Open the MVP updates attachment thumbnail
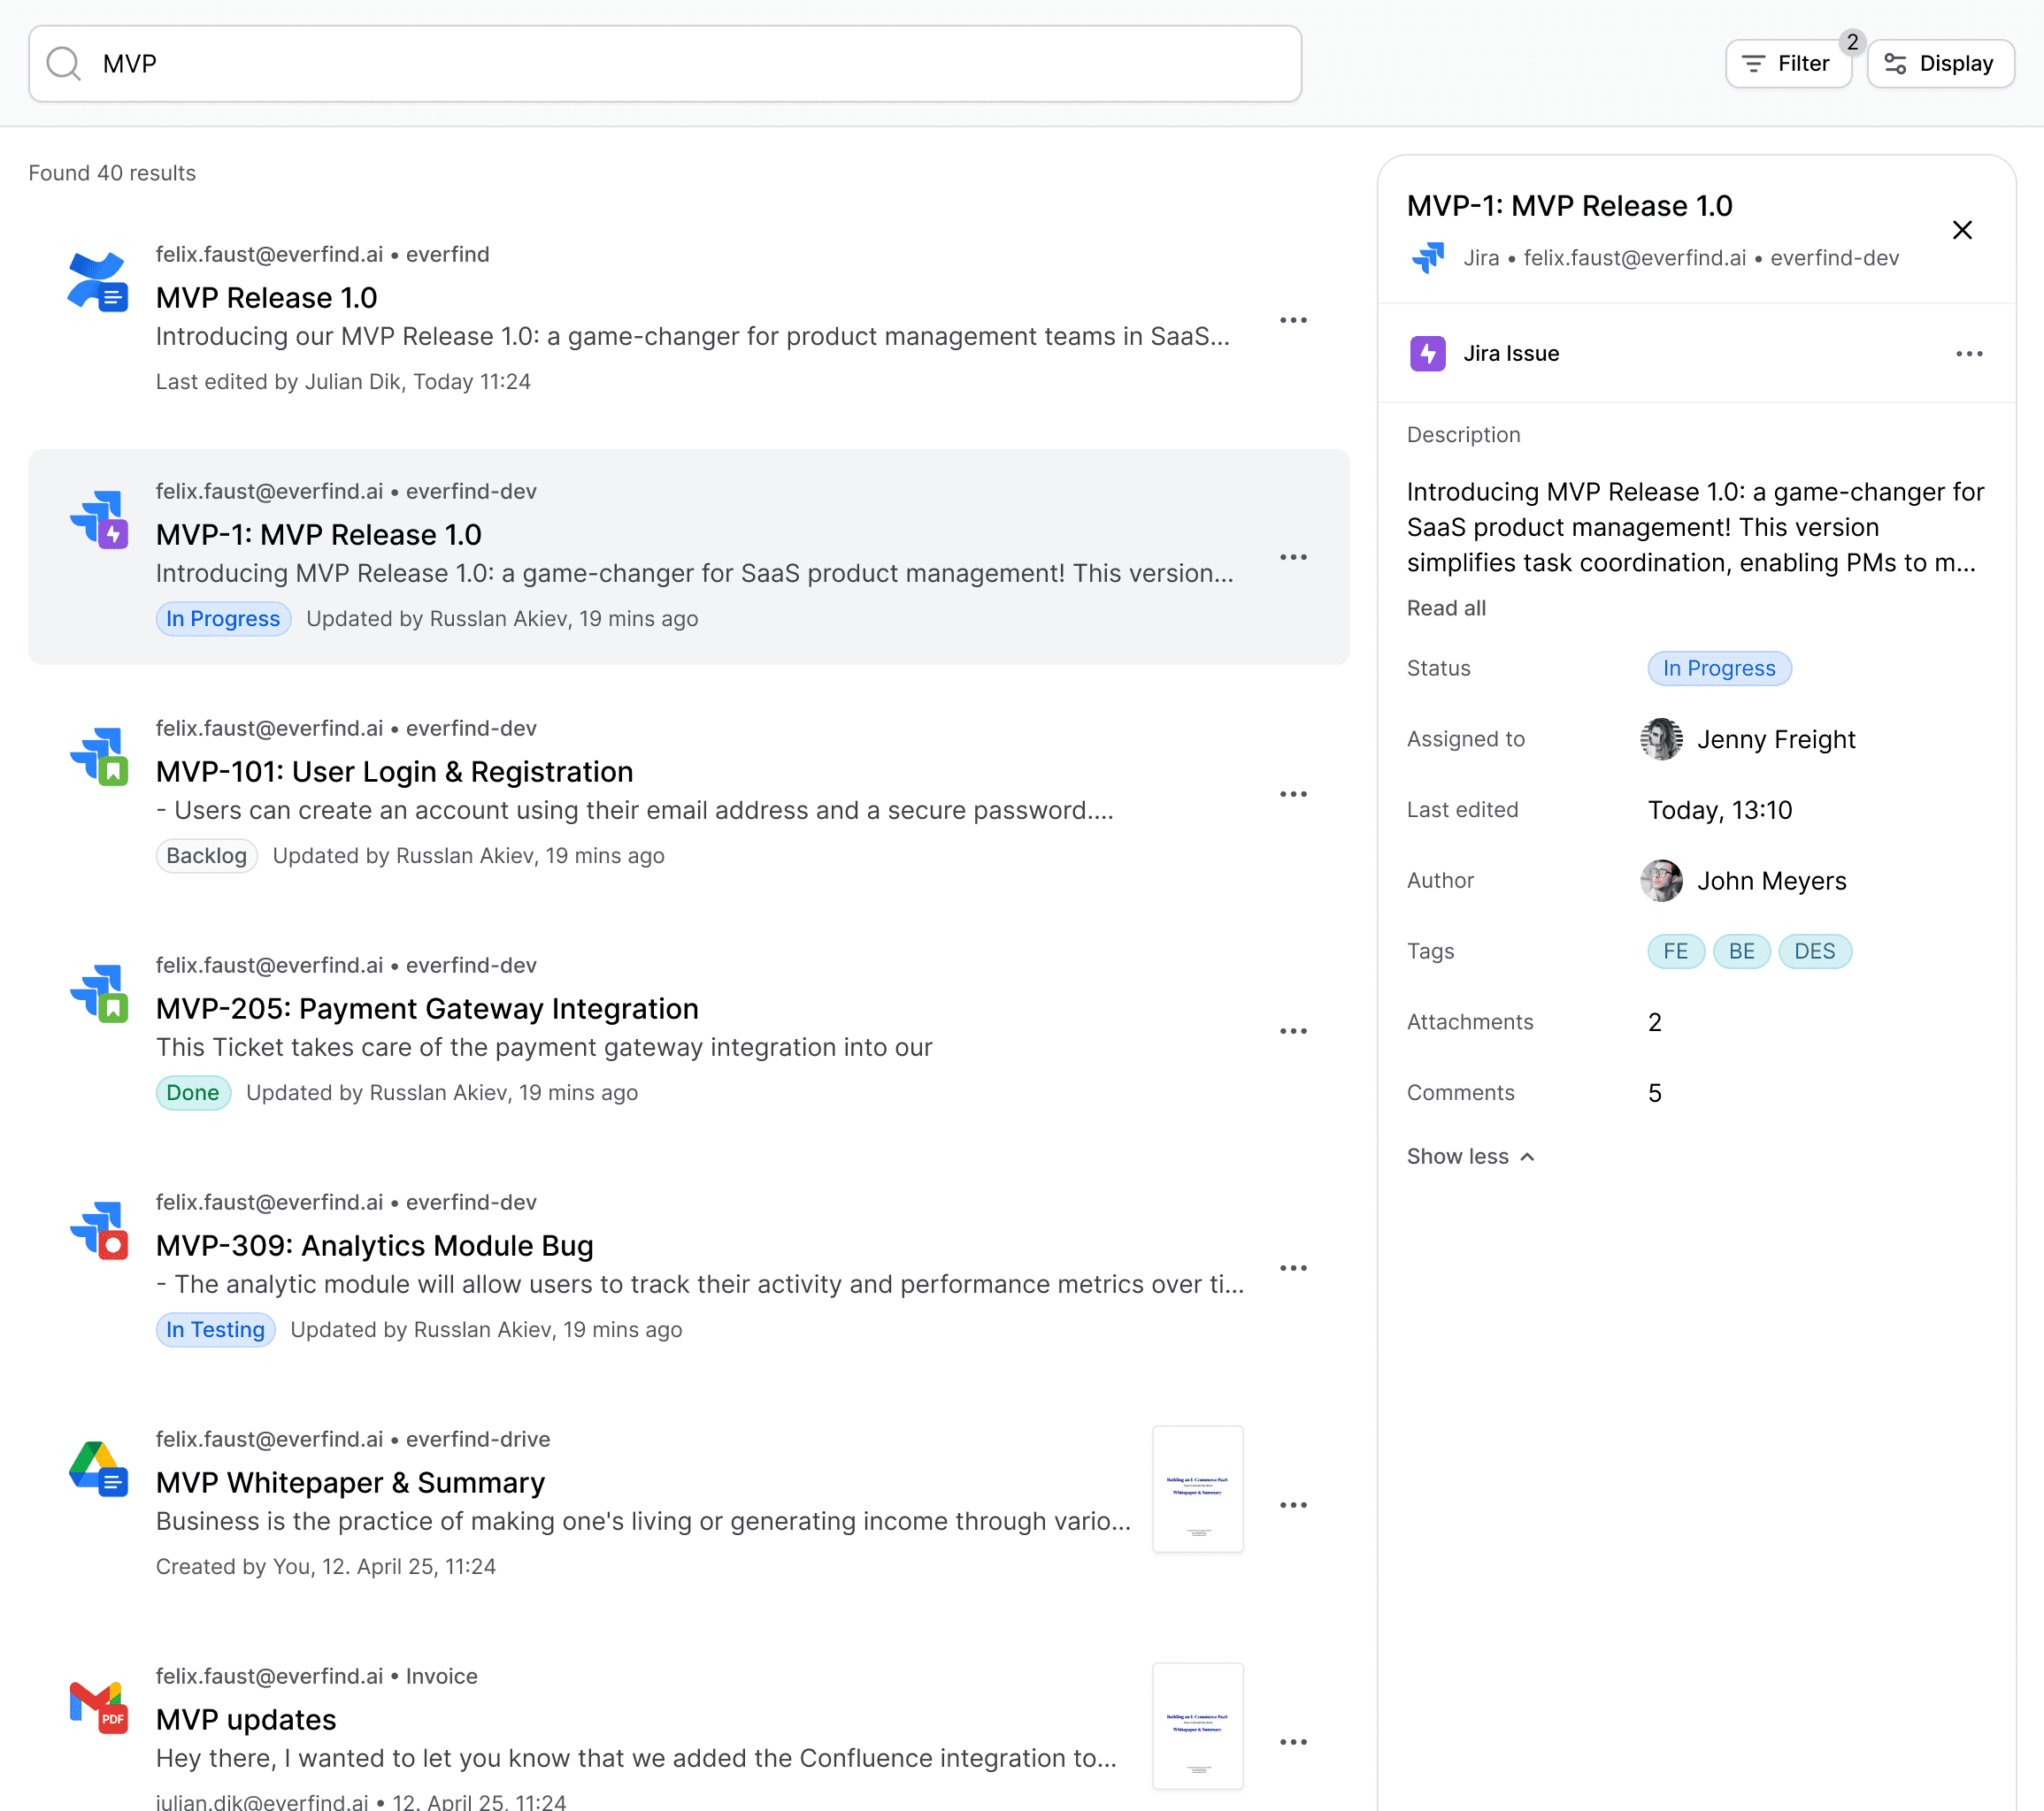 point(1197,1726)
